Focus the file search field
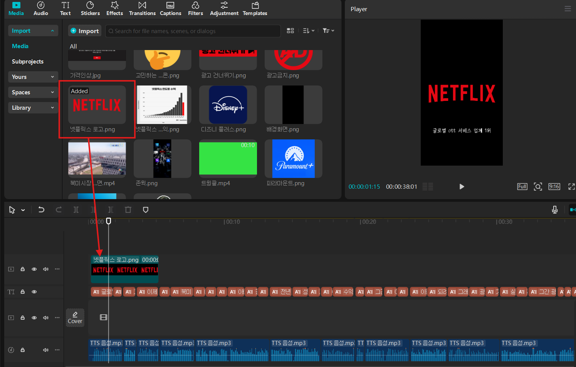576x367 pixels. pos(193,31)
